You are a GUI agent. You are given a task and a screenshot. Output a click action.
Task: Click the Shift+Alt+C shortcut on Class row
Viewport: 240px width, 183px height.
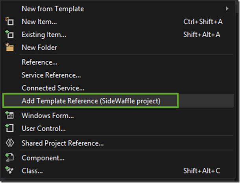202,170
